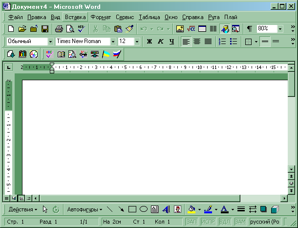The image size is (298, 228).
Task: Insert a text box
Action: pos(155,209)
